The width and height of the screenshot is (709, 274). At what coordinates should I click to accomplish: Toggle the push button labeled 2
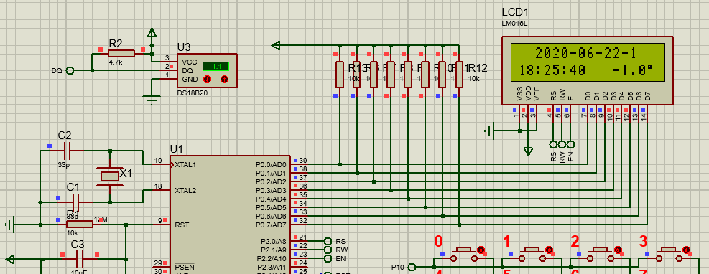(618, 250)
